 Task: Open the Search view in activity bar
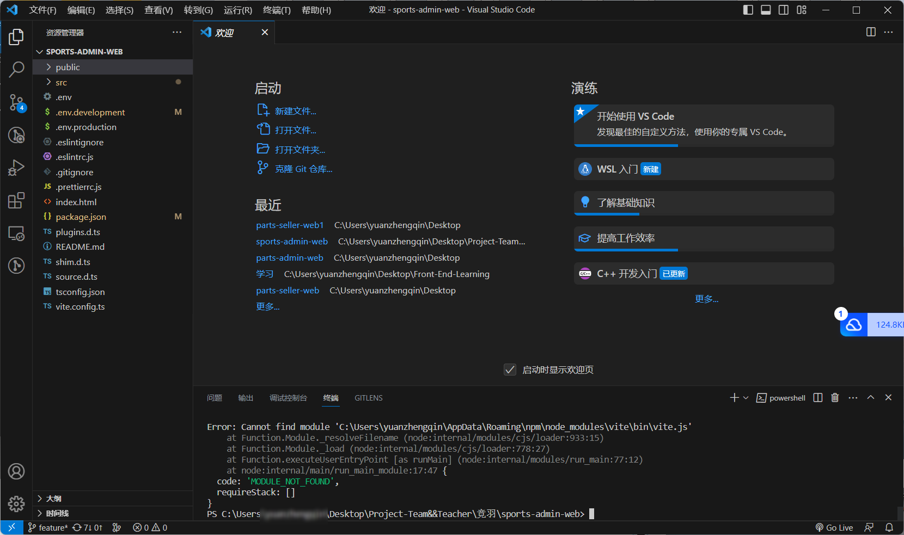coord(16,69)
